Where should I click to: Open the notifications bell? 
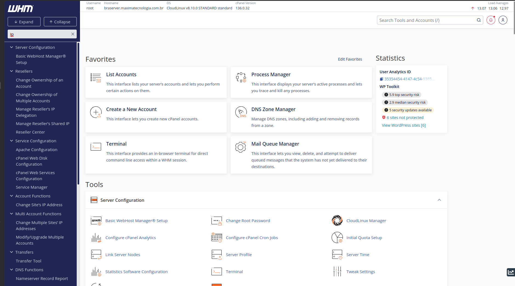[491, 20]
